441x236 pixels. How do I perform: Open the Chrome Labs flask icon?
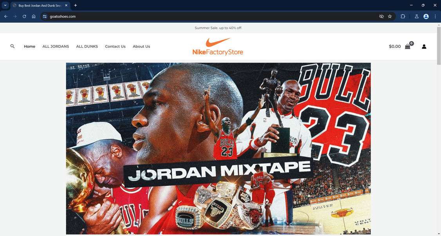point(417,16)
